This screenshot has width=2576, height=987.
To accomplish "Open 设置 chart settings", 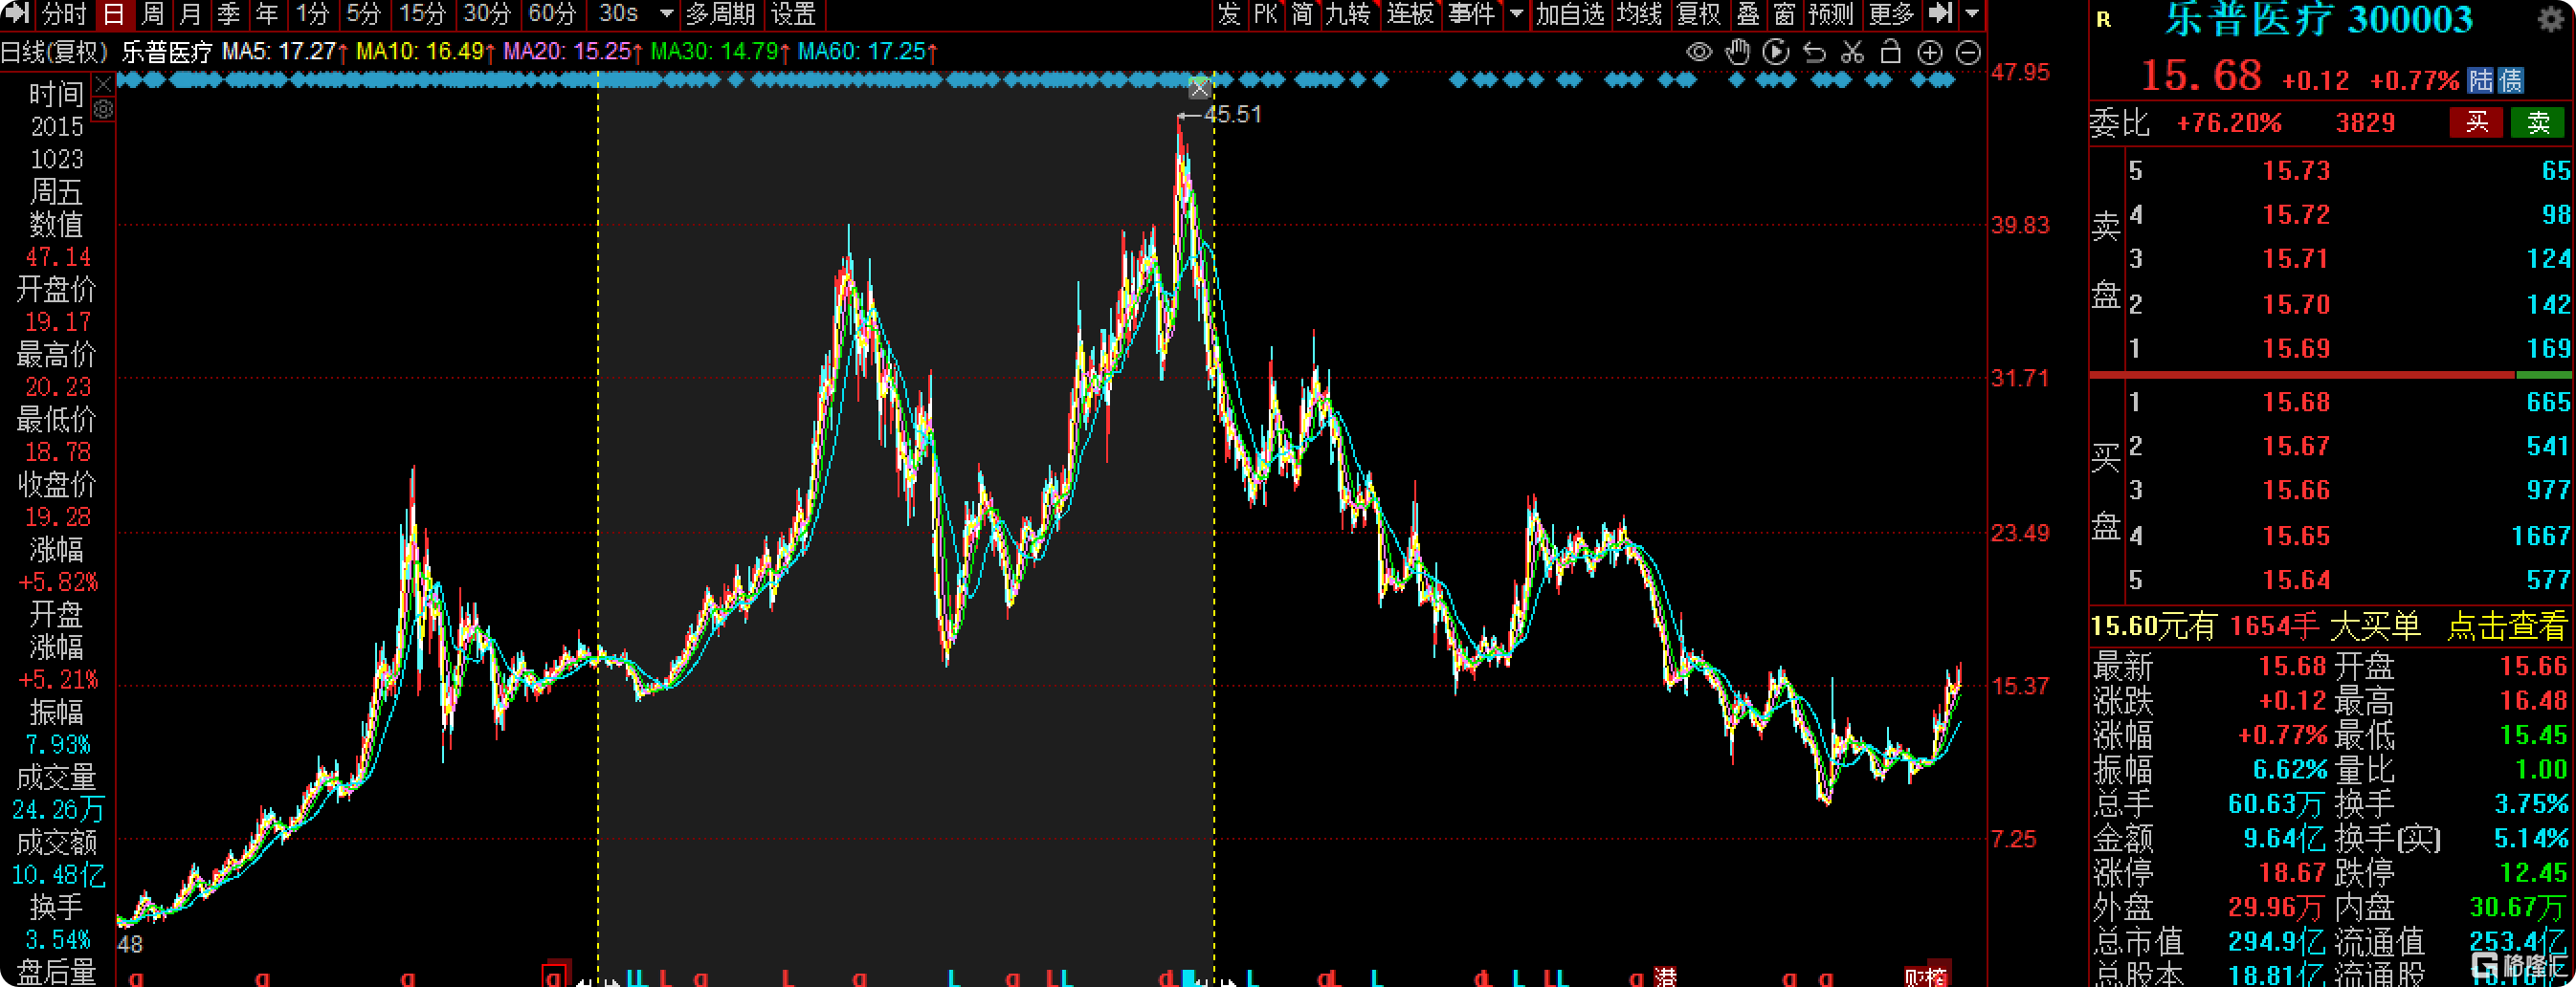I will pos(794,14).
